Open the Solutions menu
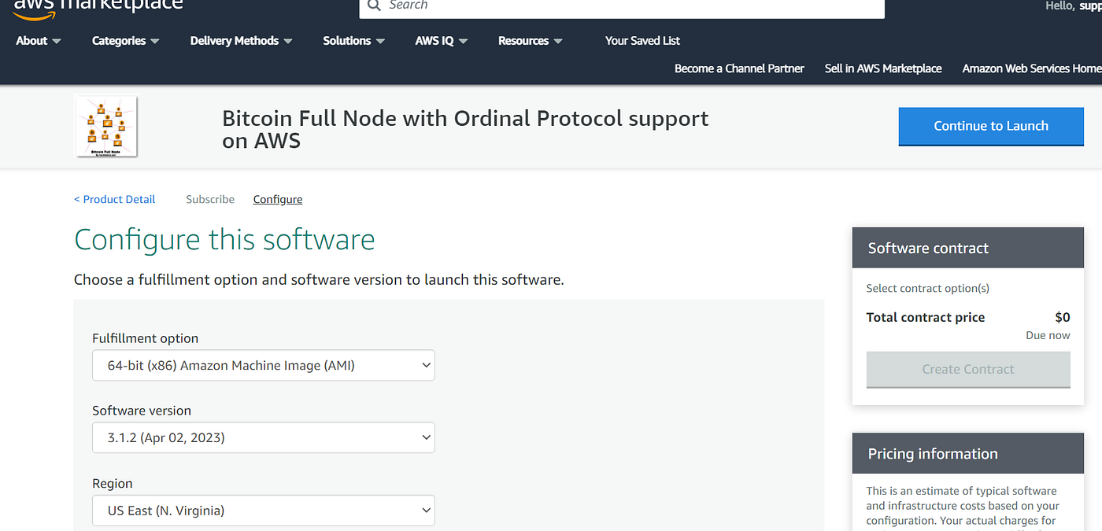 click(x=354, y=41)
